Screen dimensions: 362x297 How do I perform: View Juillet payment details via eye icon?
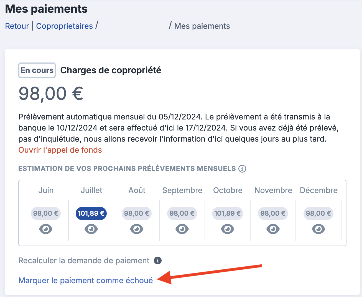(x=91, y=229)
